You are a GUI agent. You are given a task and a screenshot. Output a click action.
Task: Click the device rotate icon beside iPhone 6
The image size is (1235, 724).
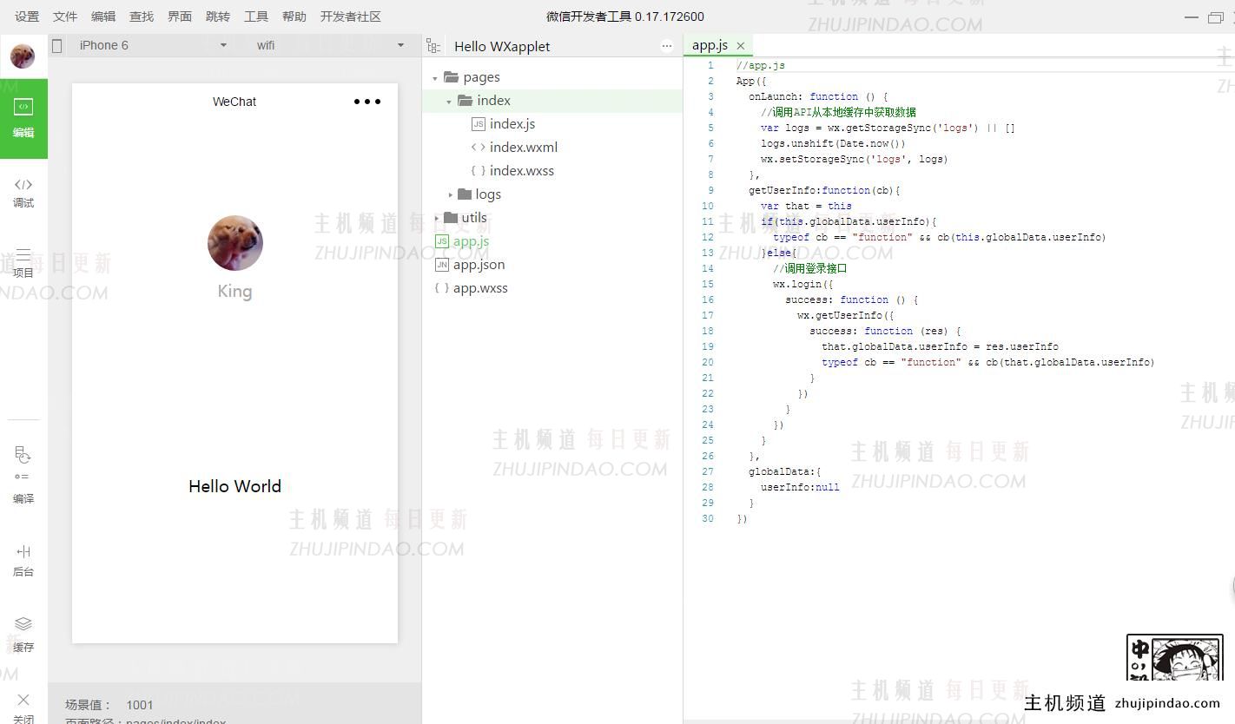(x=57, y=45)
